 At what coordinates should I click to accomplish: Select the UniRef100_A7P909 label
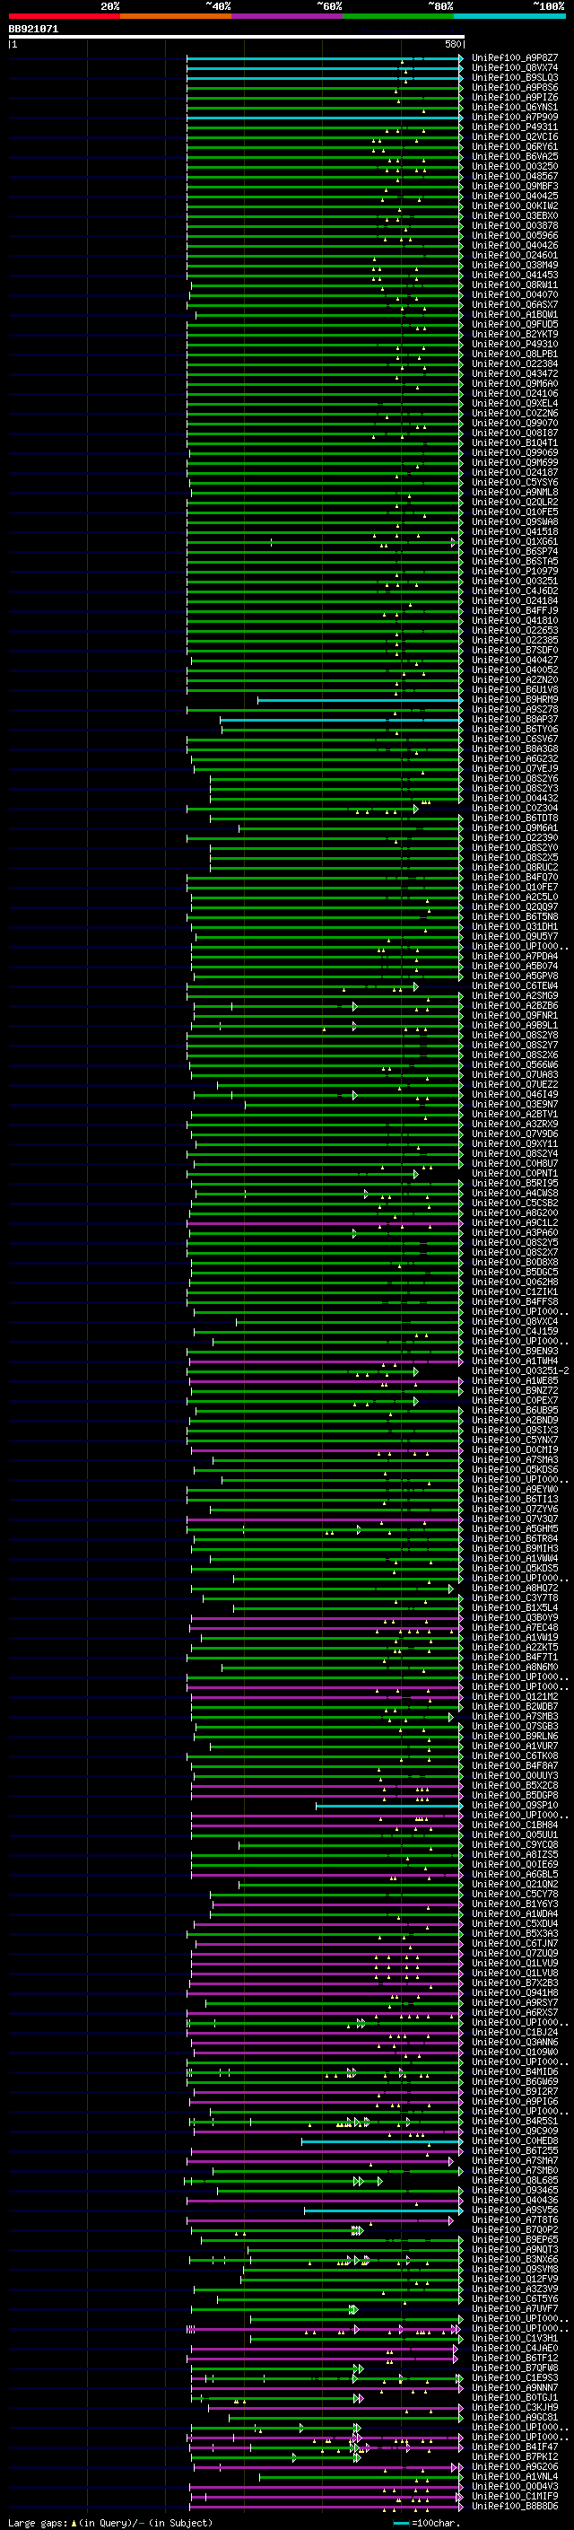(x=514, y=117)
